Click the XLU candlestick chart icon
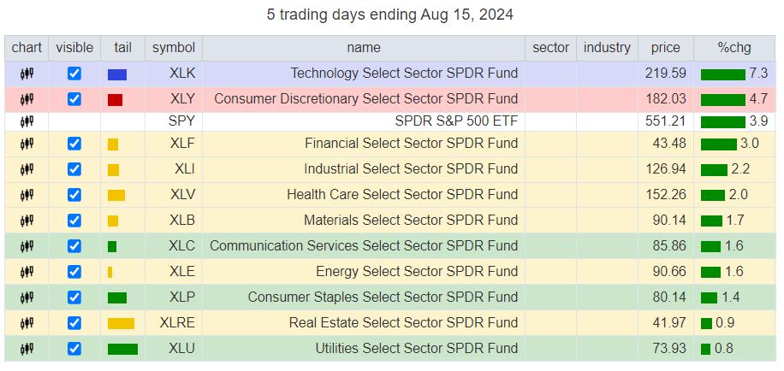The width and height of the screenshot is (784, 371). (27, 349)
